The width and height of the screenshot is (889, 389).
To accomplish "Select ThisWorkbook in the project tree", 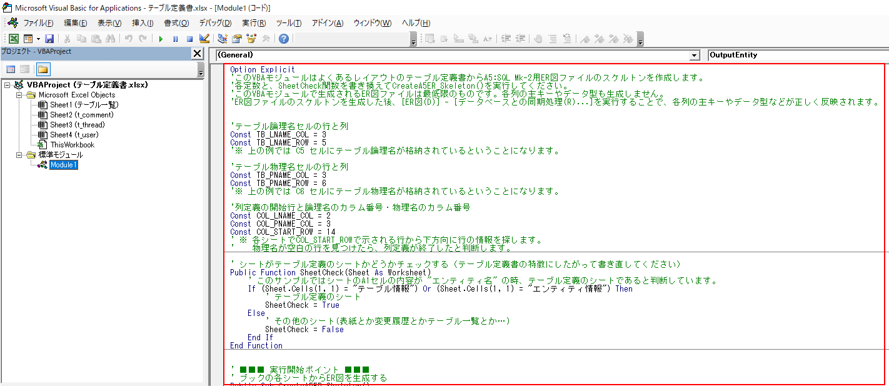I will [x=72, y=145].
